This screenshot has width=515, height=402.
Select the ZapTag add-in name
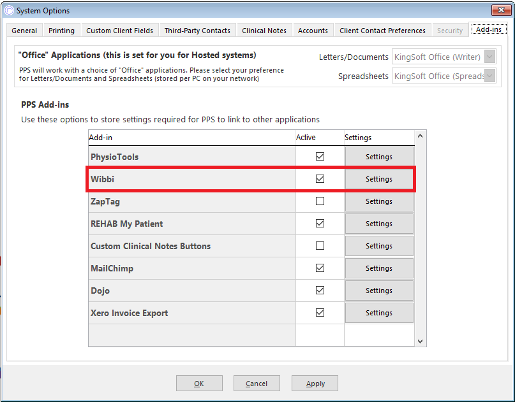coord(105,201)
